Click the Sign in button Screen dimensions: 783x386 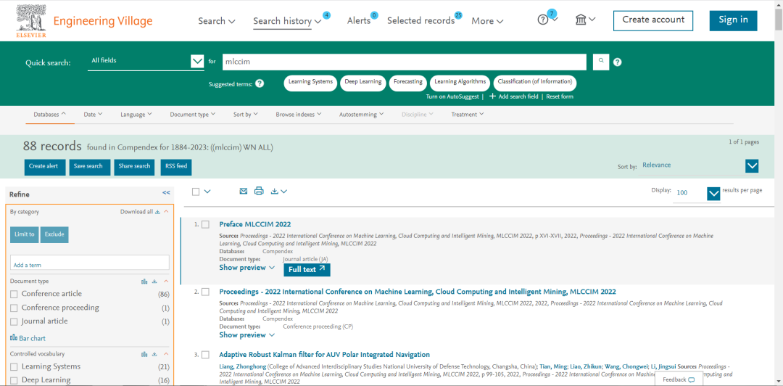[x=733, y=20]
